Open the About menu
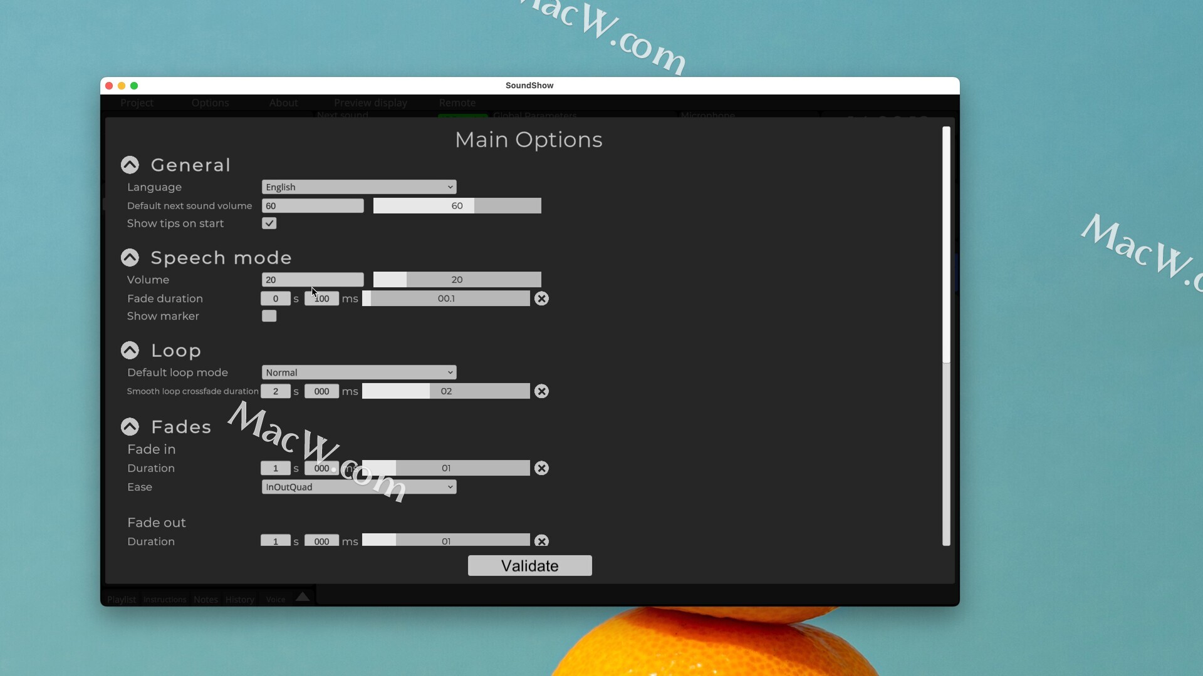1203x676 pixels. click(284, 103)
